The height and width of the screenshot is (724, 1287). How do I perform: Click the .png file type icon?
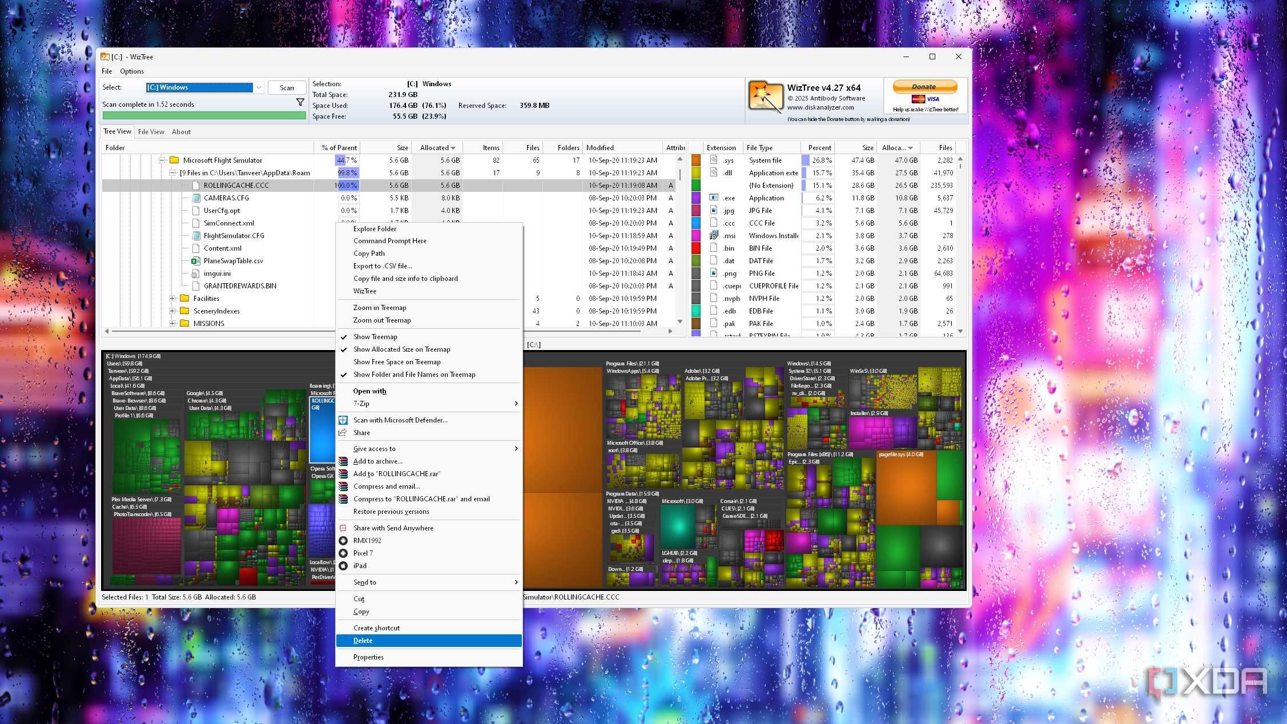[x=714, y=273]
